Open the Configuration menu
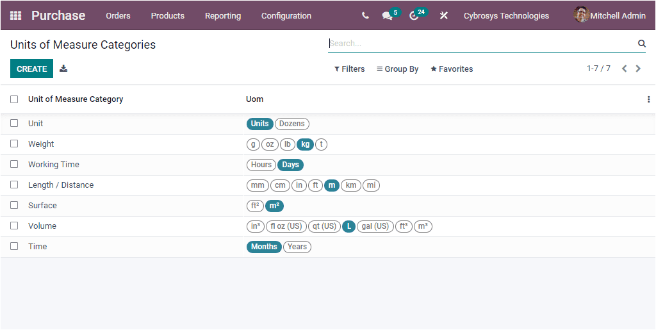Image resolution: width=656 pixels, height=330 pixels. click(286, 15)
